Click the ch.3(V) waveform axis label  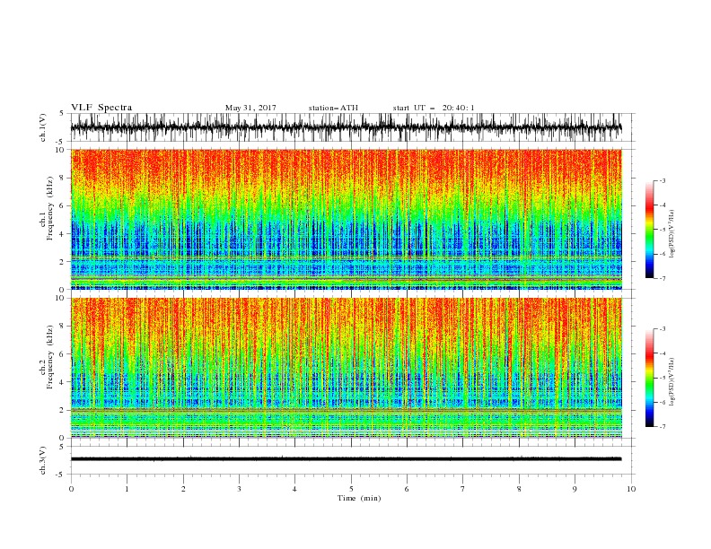43,460
